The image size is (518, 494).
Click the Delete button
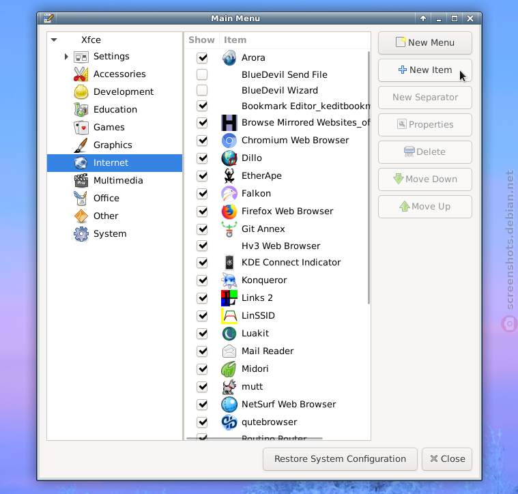[425, 152]
